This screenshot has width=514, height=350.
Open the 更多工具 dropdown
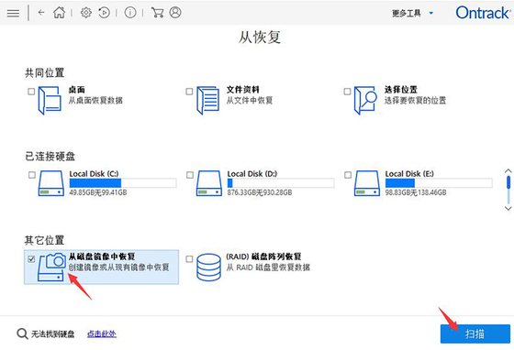pos(413,14)
